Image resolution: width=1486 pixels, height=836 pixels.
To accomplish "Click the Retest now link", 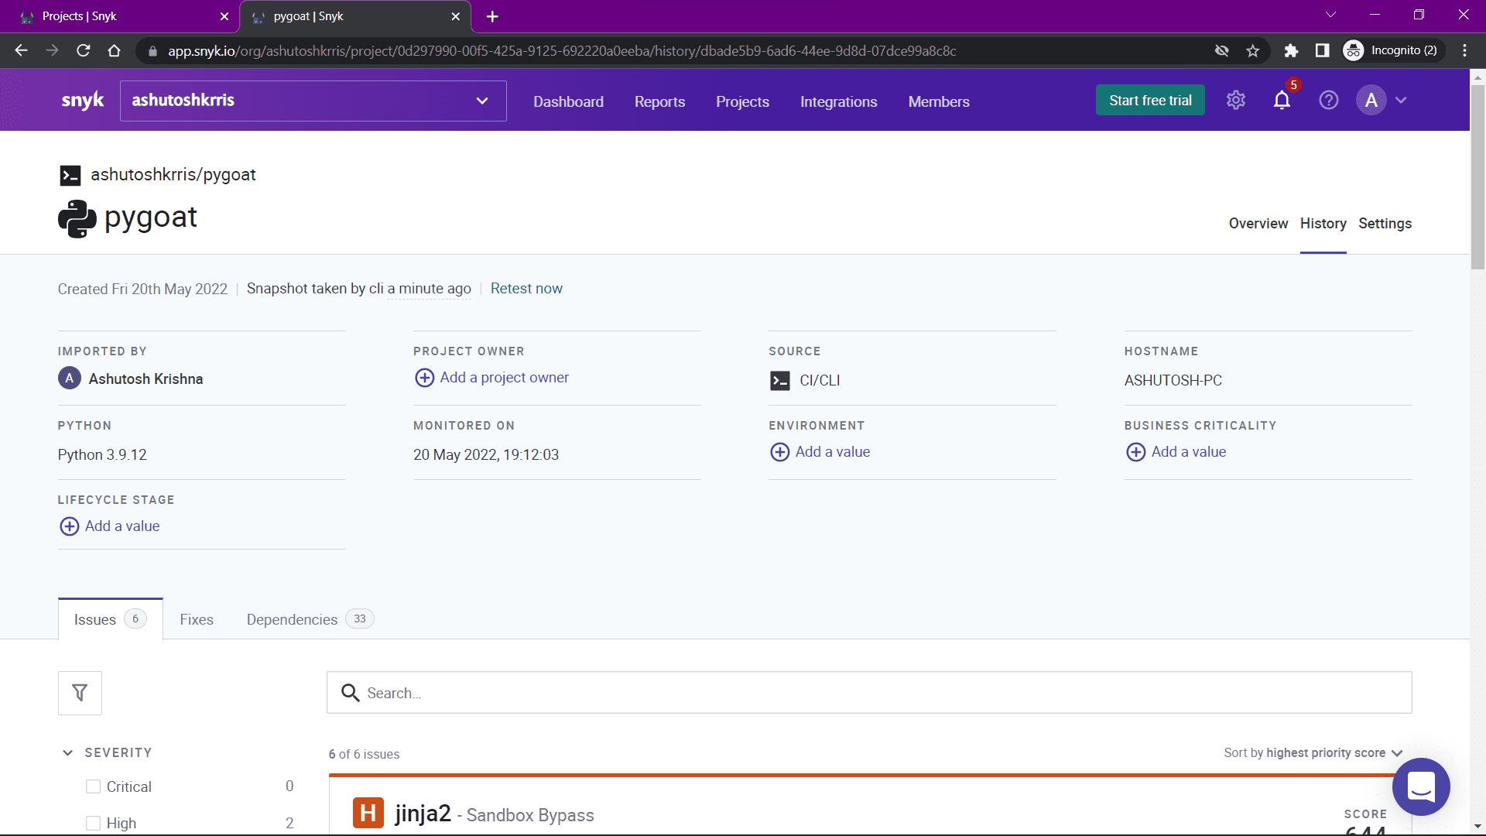I will [x=526, y=289].
